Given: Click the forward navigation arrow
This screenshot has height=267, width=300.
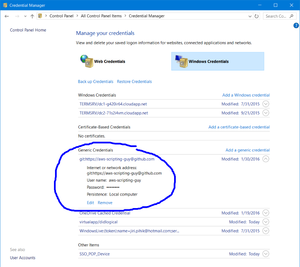Looking at the screenshot, I should pos(17,16).
